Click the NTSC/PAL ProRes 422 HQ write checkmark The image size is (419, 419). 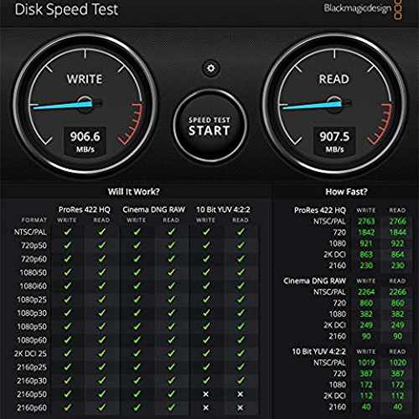[x=67, y=231]
